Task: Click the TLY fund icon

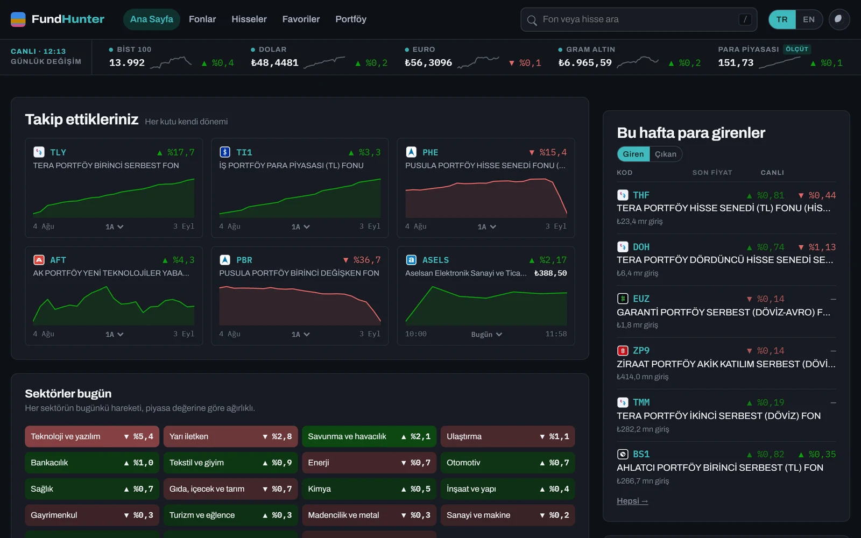Action: click(x=39, y=152)
